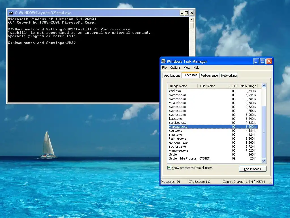Toggle Show processes from all users checkbox
This screenshot has height=218, width=290.
click(169, 167)
